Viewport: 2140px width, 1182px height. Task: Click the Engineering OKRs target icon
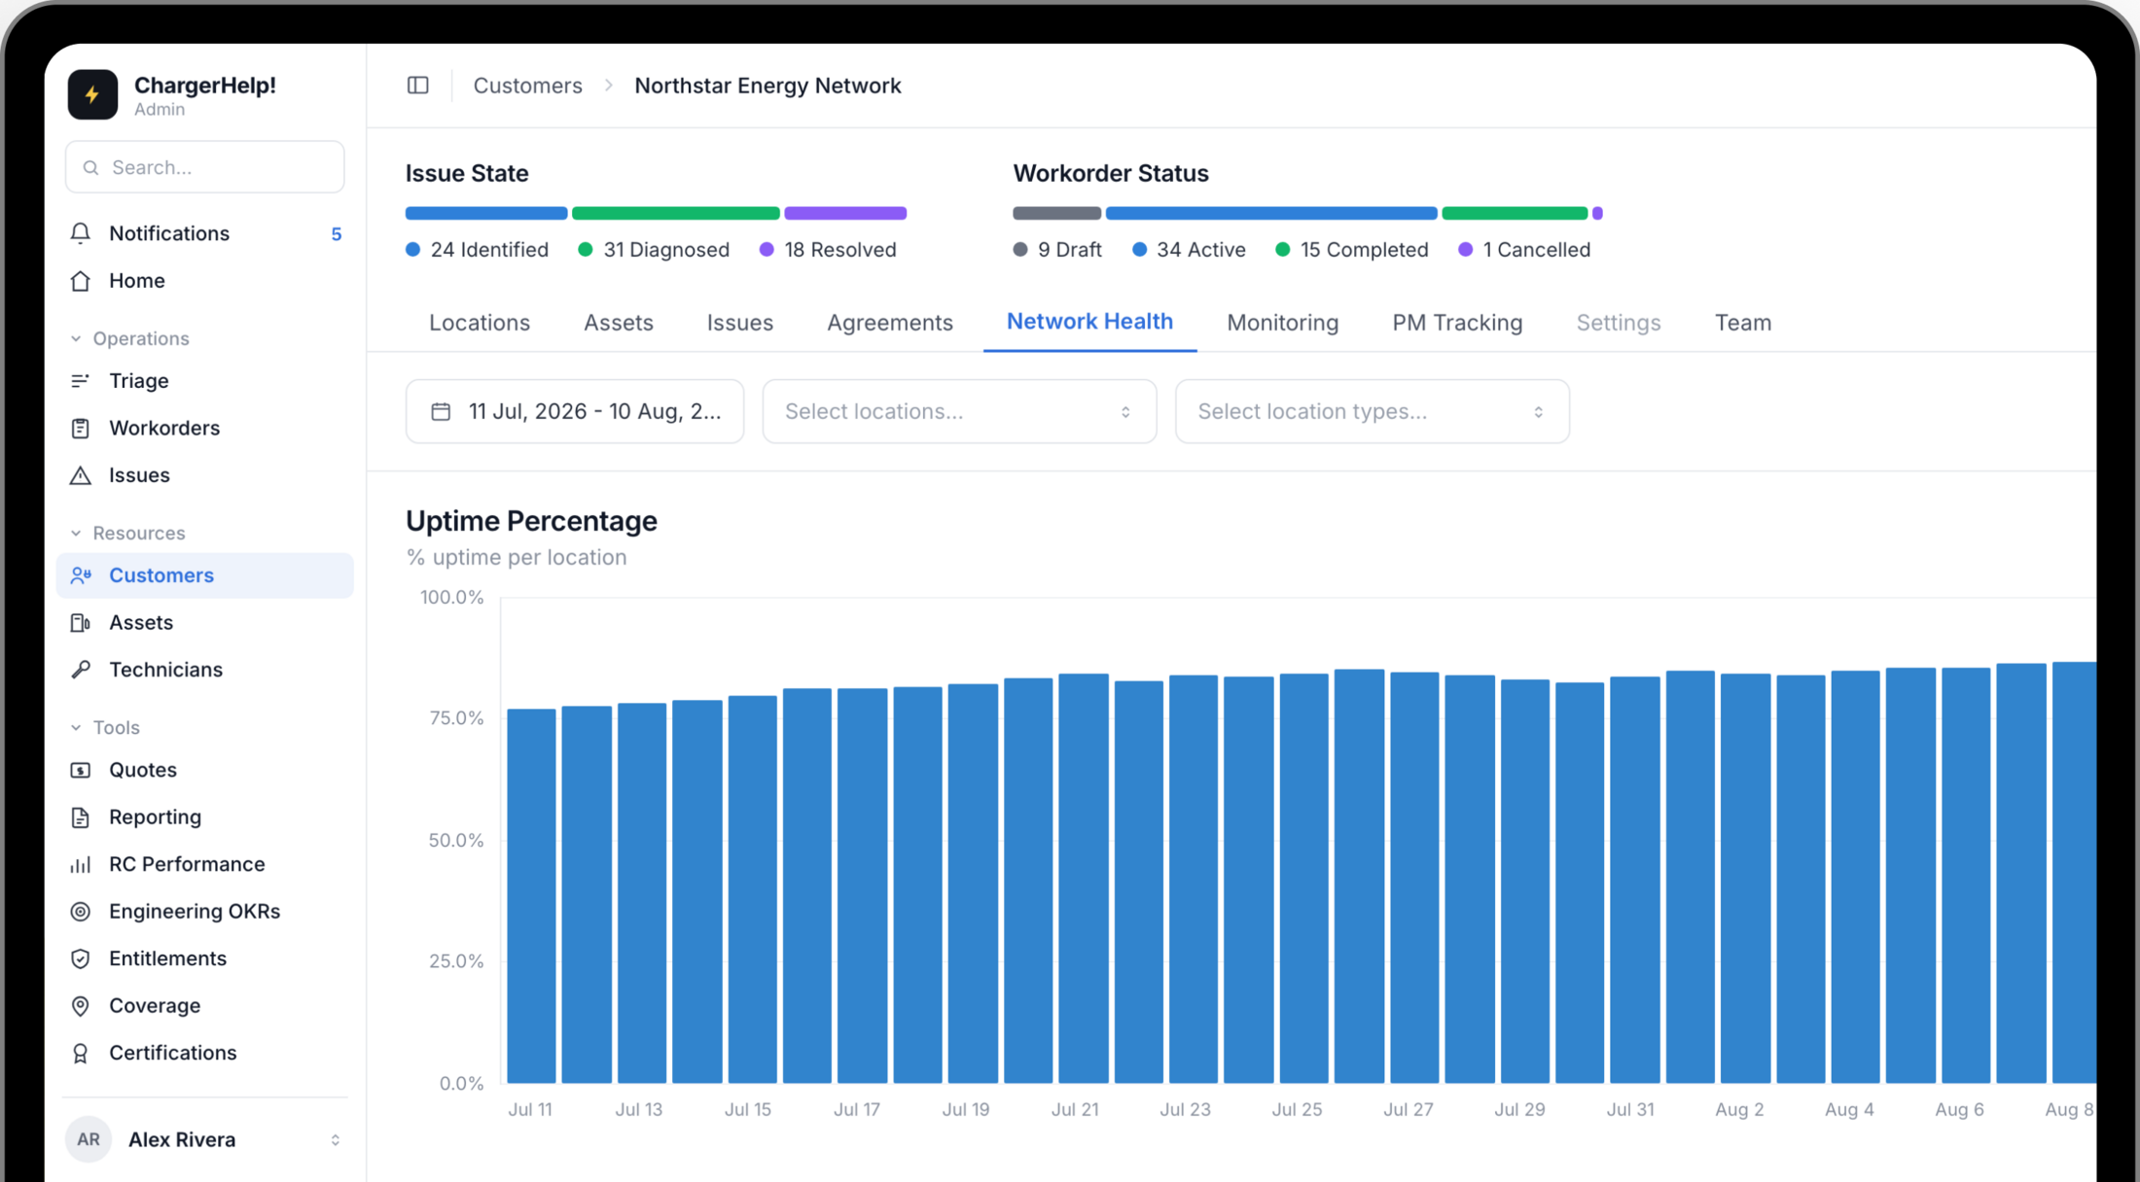tap(81, 912)
